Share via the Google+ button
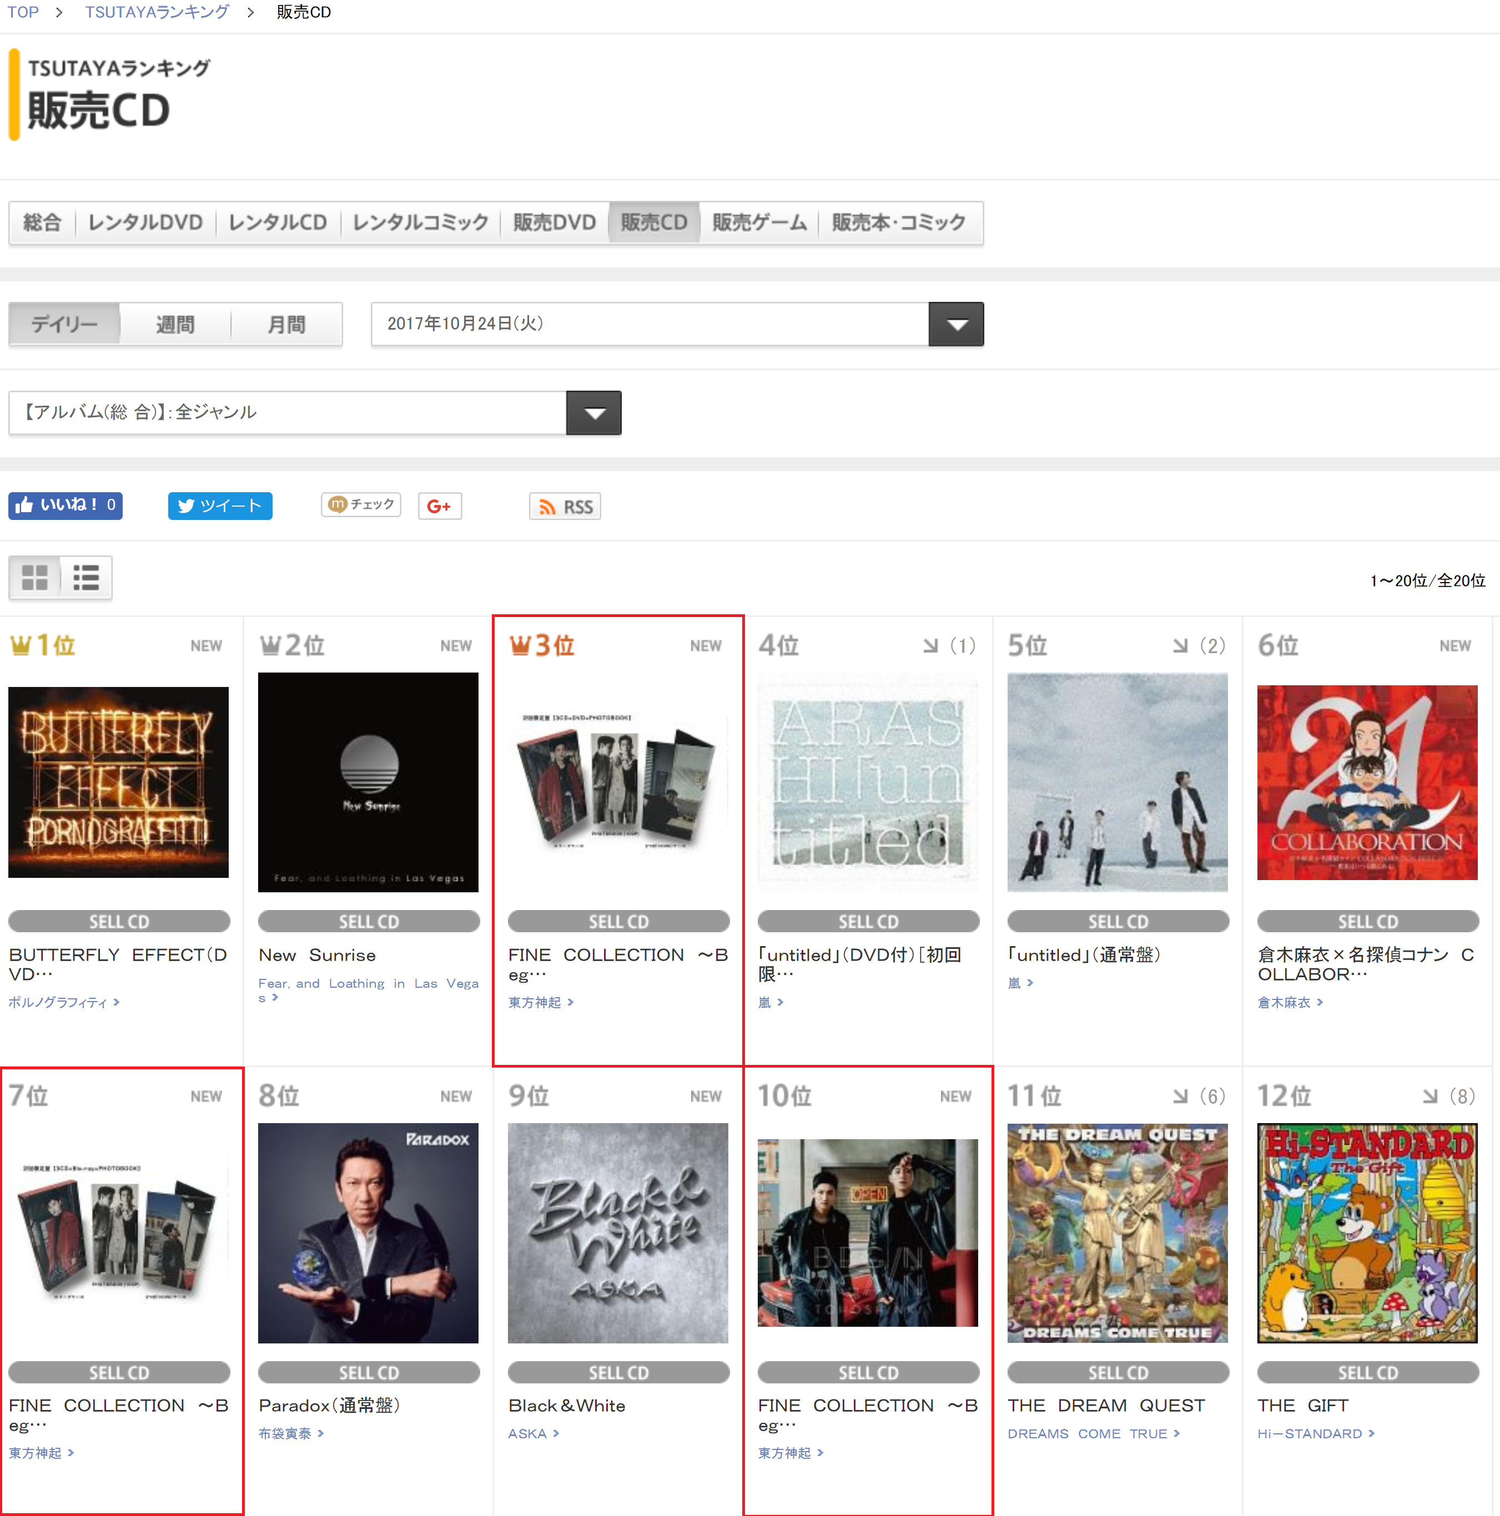Viewport: 1500px width, 1516px height. (440, 506)
